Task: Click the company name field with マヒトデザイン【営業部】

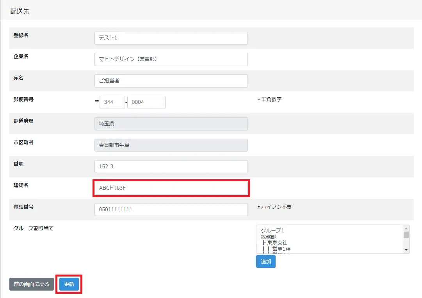Action: point(171,59)
